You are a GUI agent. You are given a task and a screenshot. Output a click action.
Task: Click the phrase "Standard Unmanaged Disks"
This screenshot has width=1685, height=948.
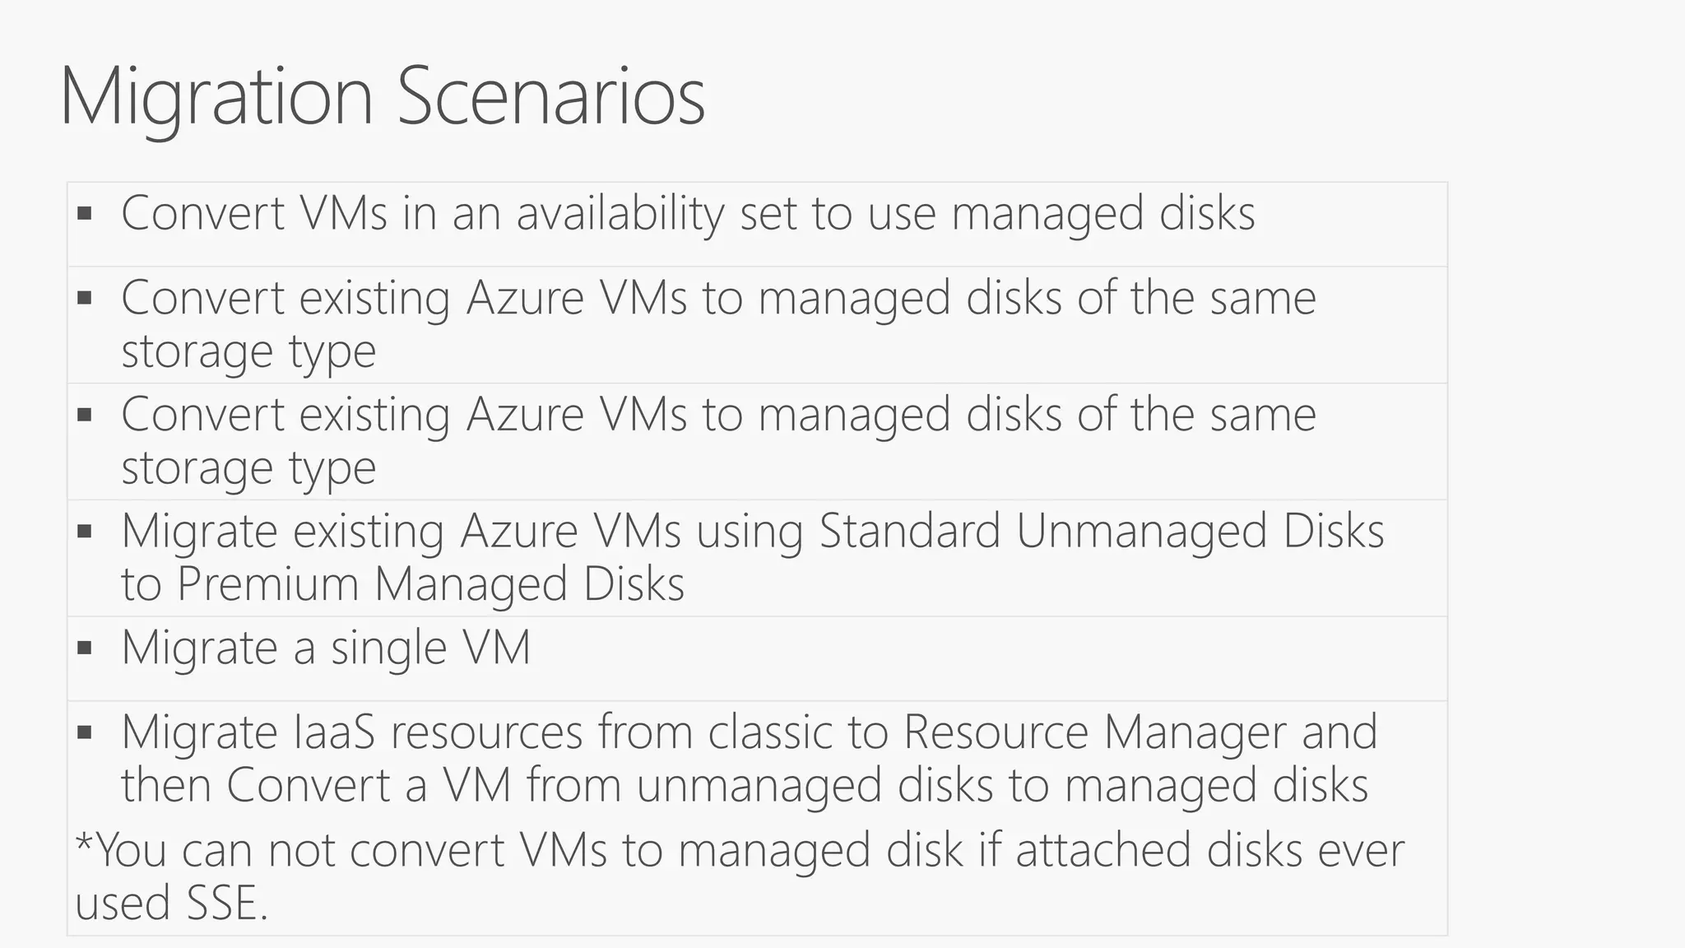1102,531
